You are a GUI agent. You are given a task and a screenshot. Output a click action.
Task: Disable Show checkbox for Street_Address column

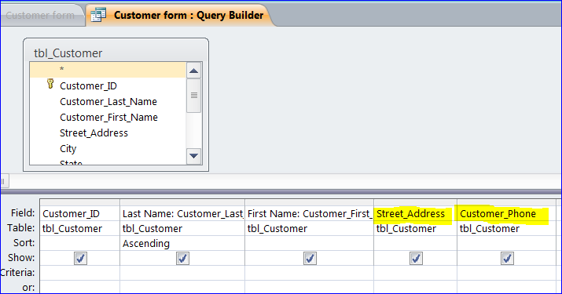click(416, 258)
